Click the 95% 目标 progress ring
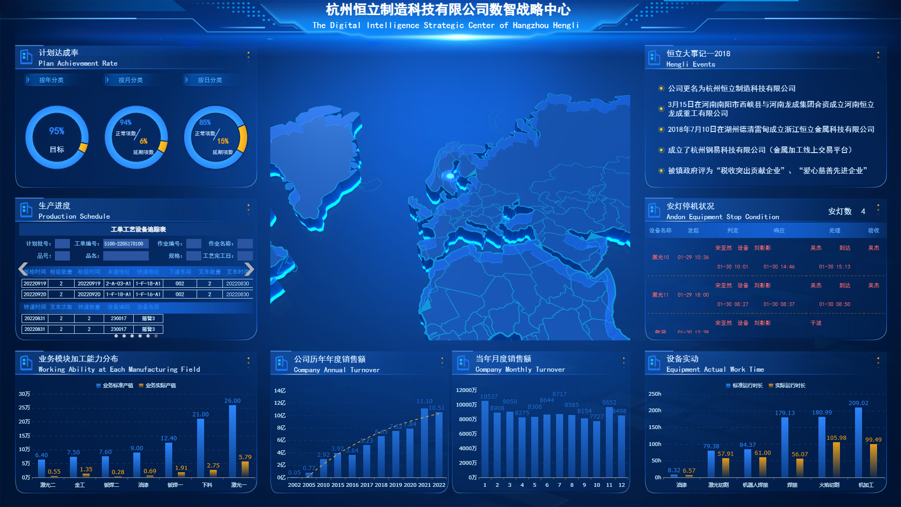The height and width of the screenshot is (507, 901). tap(57, 138)
